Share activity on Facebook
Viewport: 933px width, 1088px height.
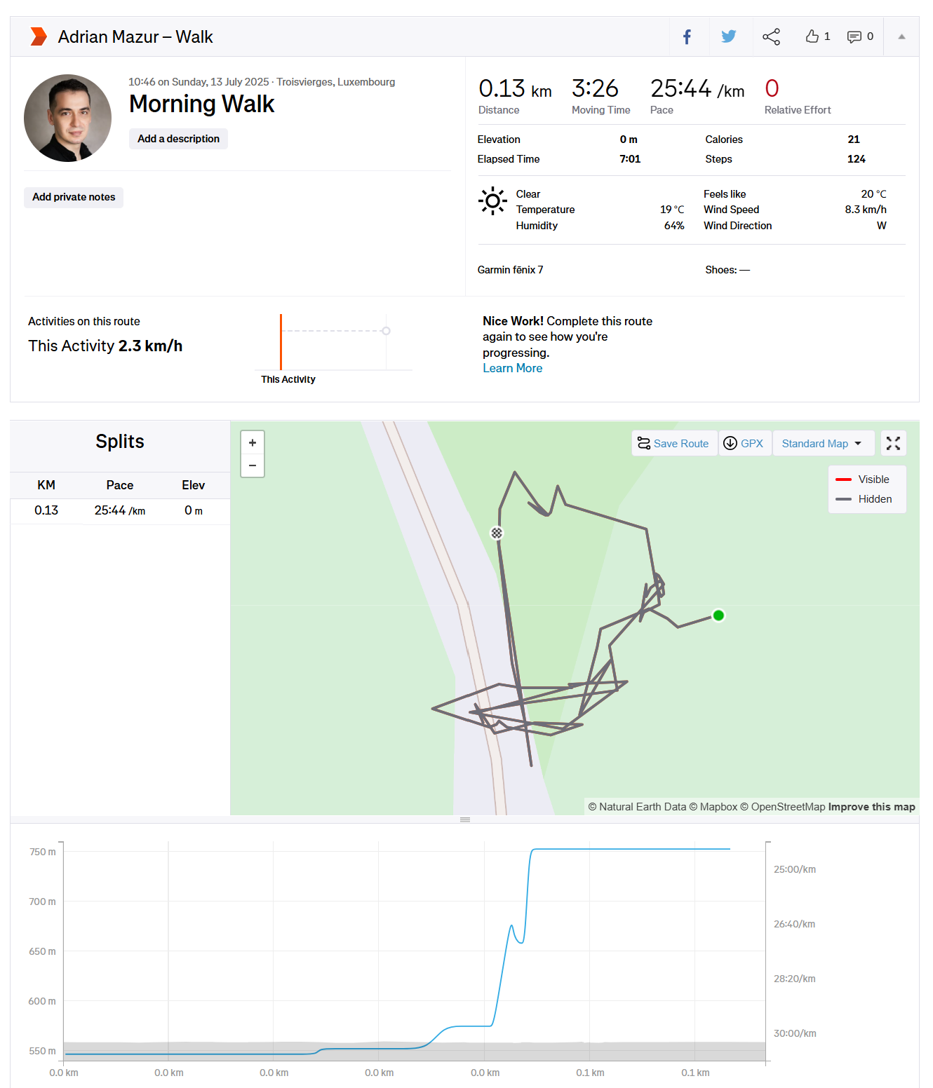click(687, 37)
